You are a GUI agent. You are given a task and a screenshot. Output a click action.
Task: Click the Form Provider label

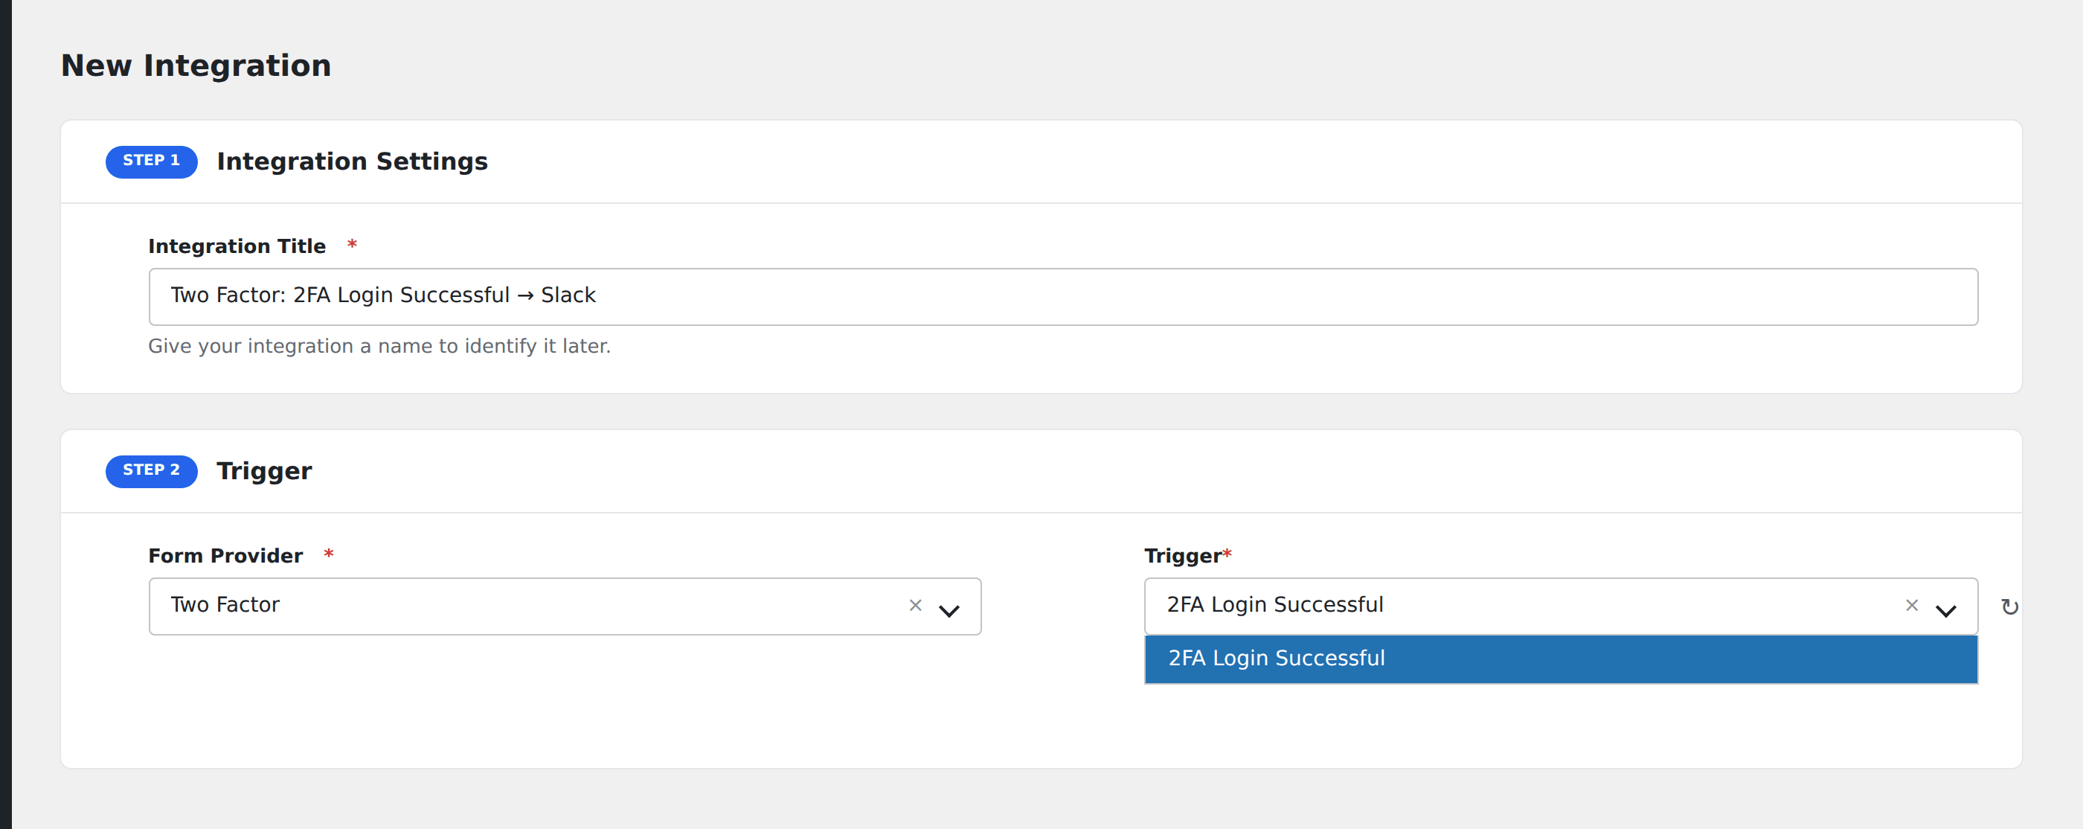[x=225, y=557]
